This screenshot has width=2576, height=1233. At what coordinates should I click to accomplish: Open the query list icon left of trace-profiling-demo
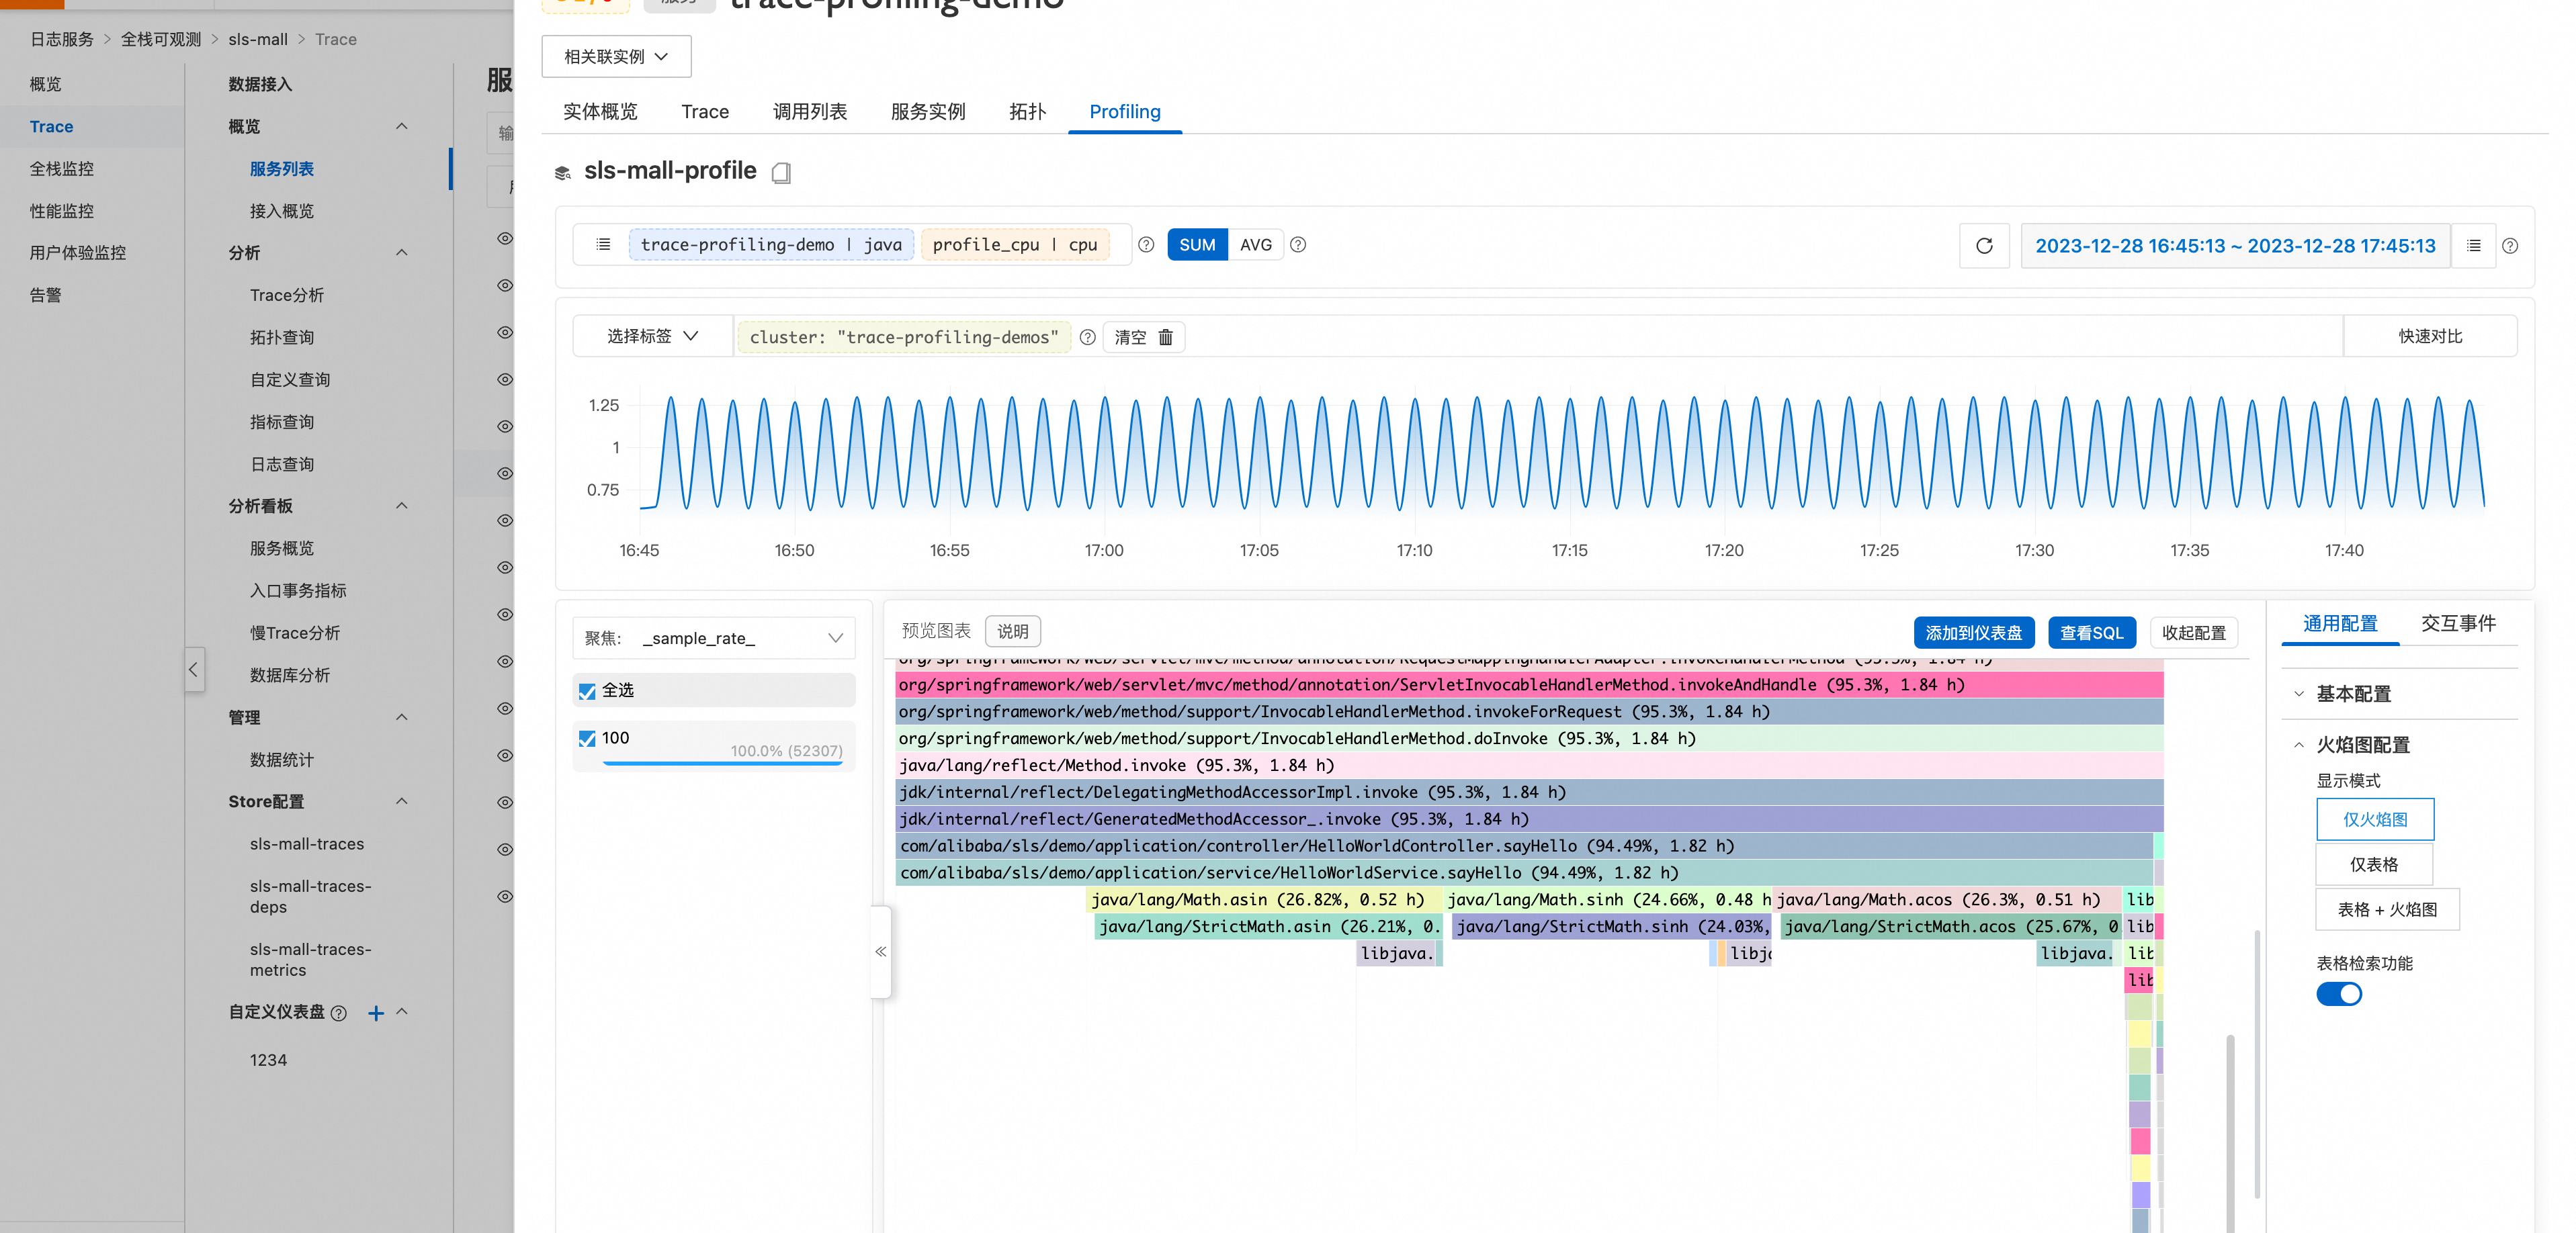tap(603, 244)
